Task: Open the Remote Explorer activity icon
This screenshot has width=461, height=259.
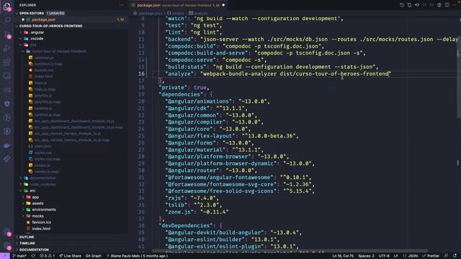Action: 7,76
